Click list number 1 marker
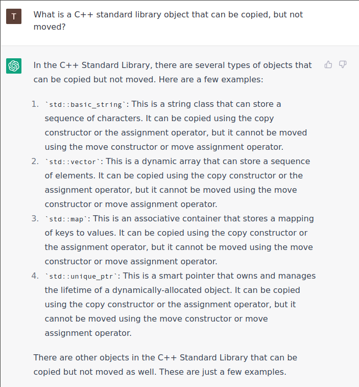 coord(35,104)
